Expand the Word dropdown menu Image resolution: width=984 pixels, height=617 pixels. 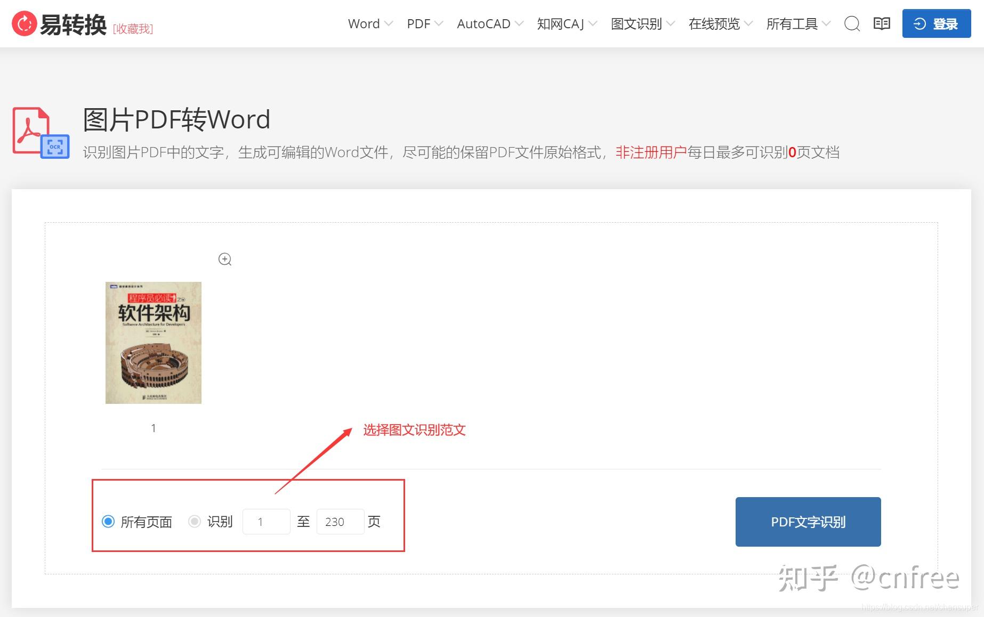pyautogui.click(x=370, y=24)
